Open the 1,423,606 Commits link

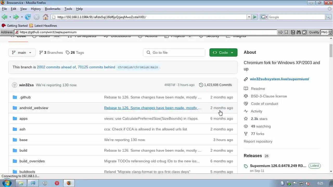[215, 85]
